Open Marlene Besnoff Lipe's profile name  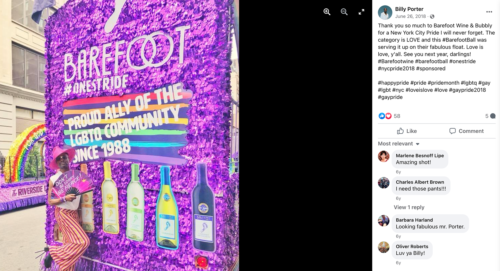coord(420,155)
